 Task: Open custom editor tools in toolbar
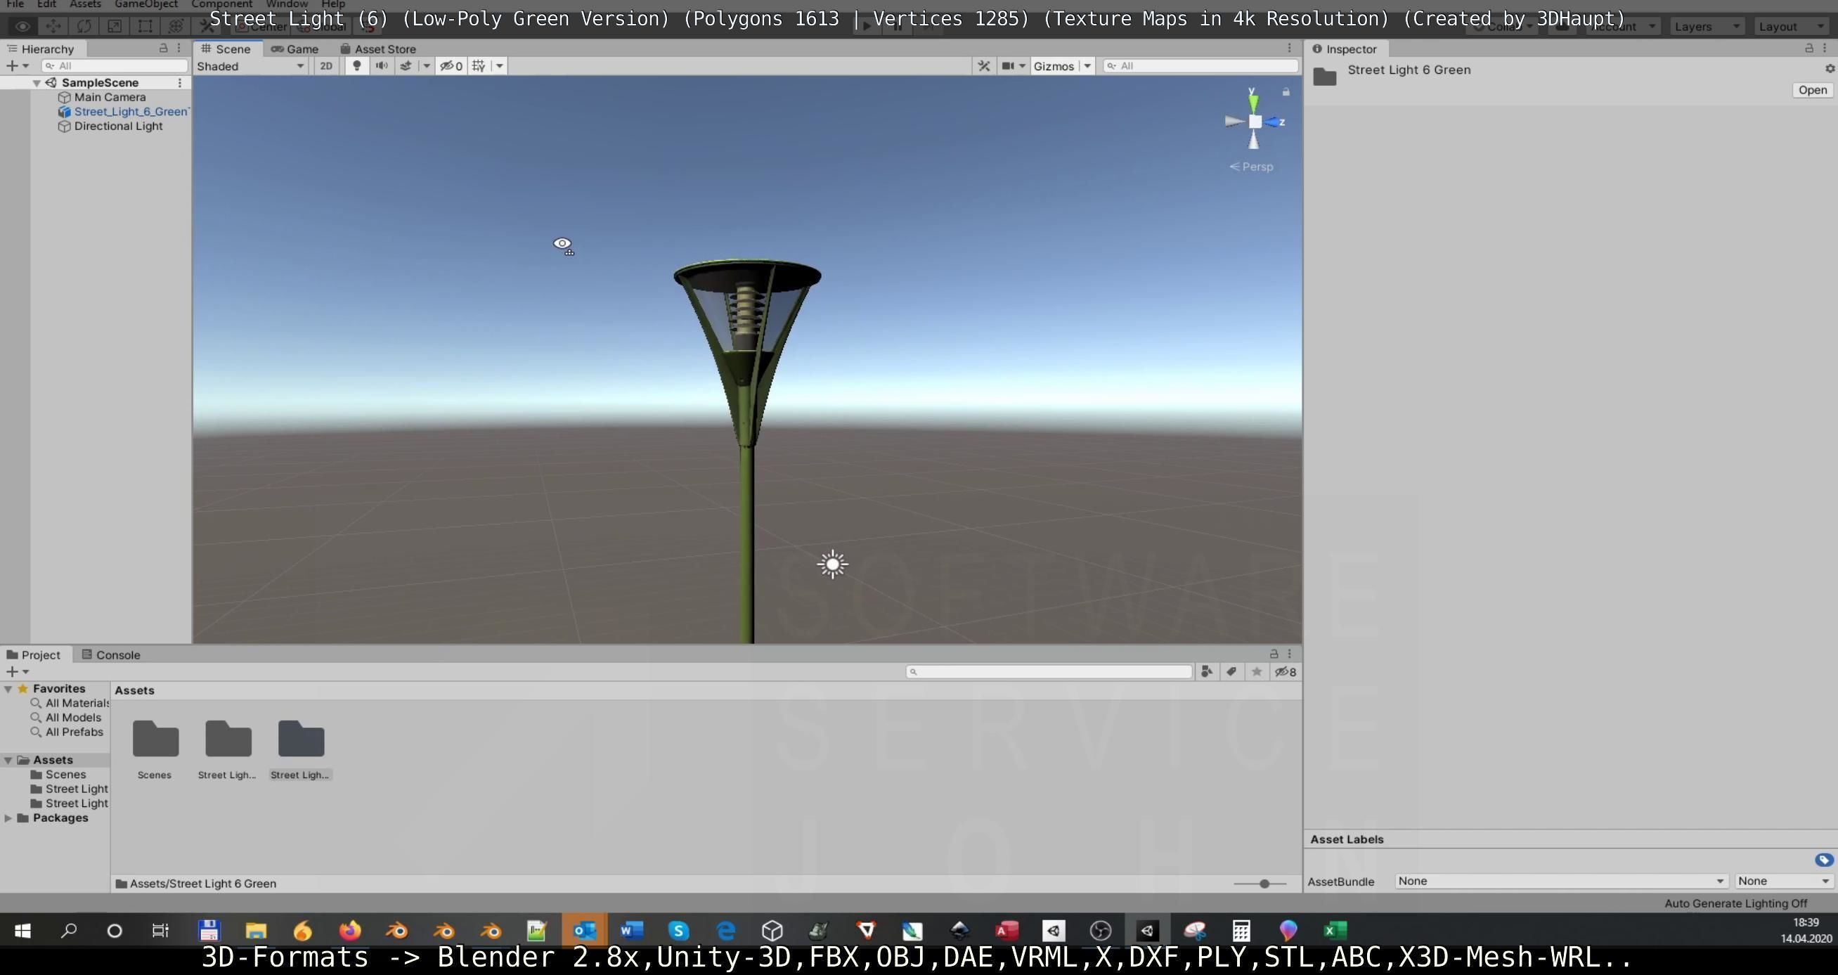point(206,27)
